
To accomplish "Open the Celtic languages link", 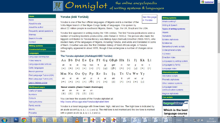I will click(36, 68).
